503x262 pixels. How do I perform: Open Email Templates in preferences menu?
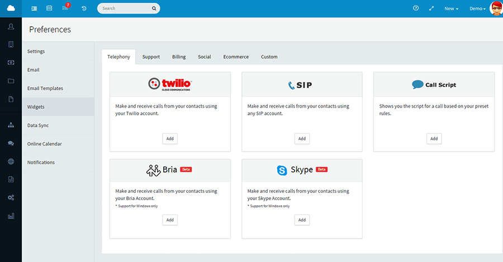pos(45,88)
